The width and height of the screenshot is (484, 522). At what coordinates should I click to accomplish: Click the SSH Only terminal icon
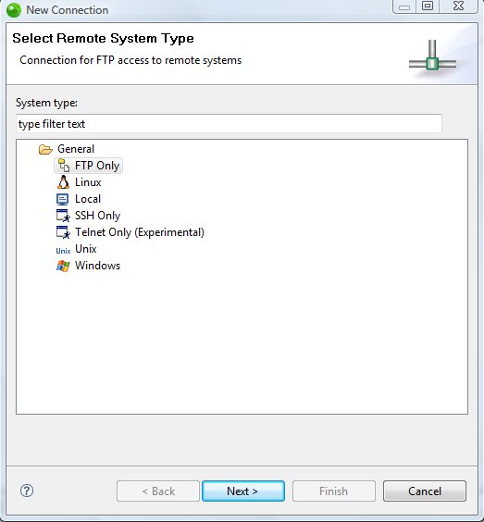pyautogui.click(x=63, y=216)
